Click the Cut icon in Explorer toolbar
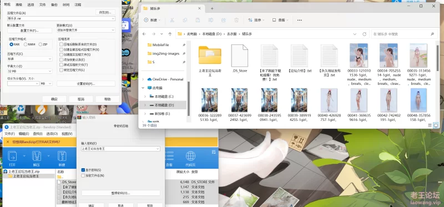Screen dimensions: 444x207 click(x=172, y=20)
